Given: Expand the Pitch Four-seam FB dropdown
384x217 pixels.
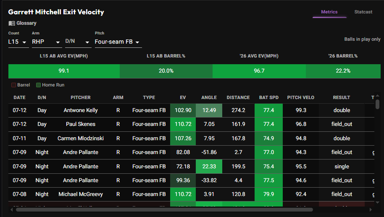Looking at the screenshot, I should 118,42.
